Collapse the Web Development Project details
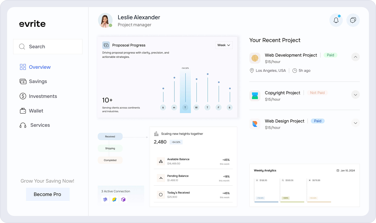Screen dimensions: 376x223 coord(355,57)
